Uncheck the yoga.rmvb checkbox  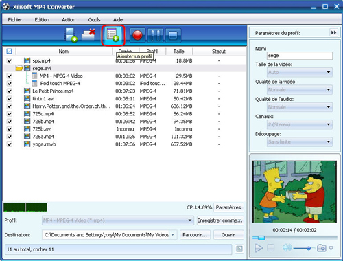tap(10, 144)
